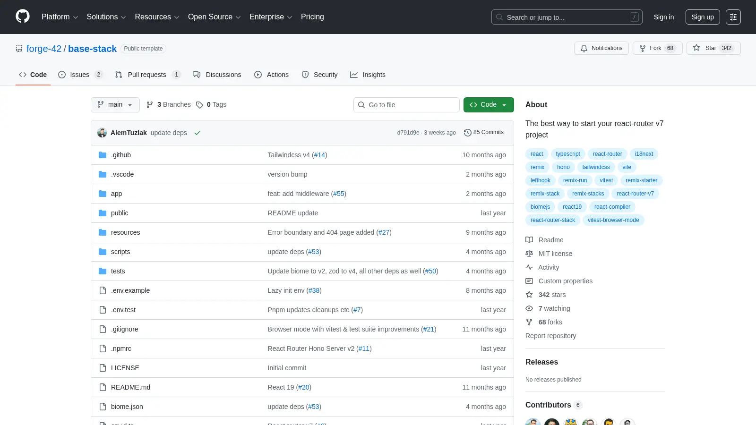
Task: Click the tests folder icon
Action: [x=103, y=271]
